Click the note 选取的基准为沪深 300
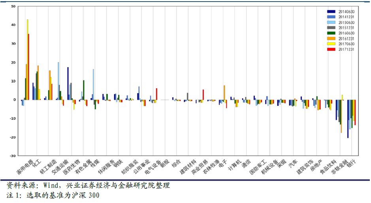This screenshot has width=371, height=203. tap(63, 195)
